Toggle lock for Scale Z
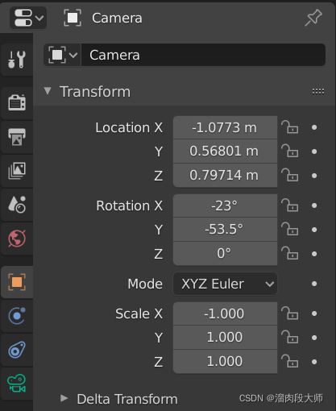Screen dimensions: 336x411 point(289,361)
